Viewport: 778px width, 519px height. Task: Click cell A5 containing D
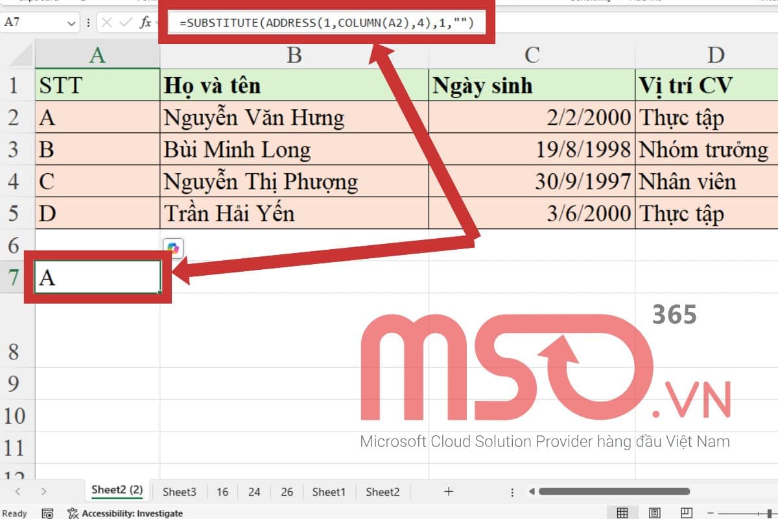(97, 213)
